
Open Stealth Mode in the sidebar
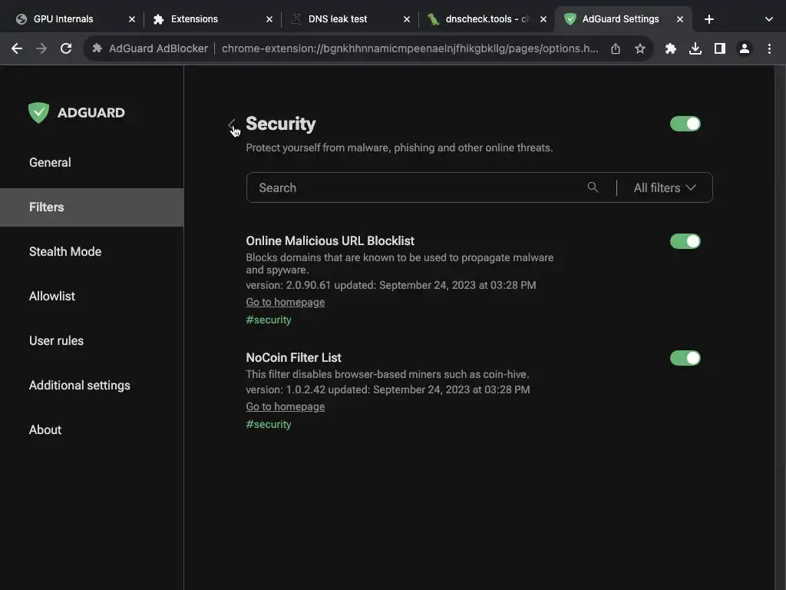[65, 251]
